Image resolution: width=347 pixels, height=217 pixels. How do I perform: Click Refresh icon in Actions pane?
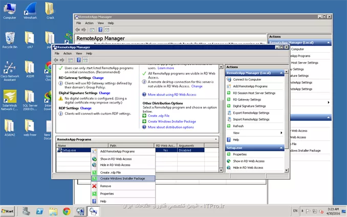coord(229,126)
